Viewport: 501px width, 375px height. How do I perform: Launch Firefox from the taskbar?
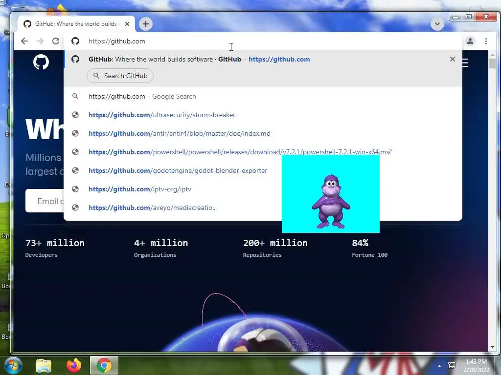[74, 365]
